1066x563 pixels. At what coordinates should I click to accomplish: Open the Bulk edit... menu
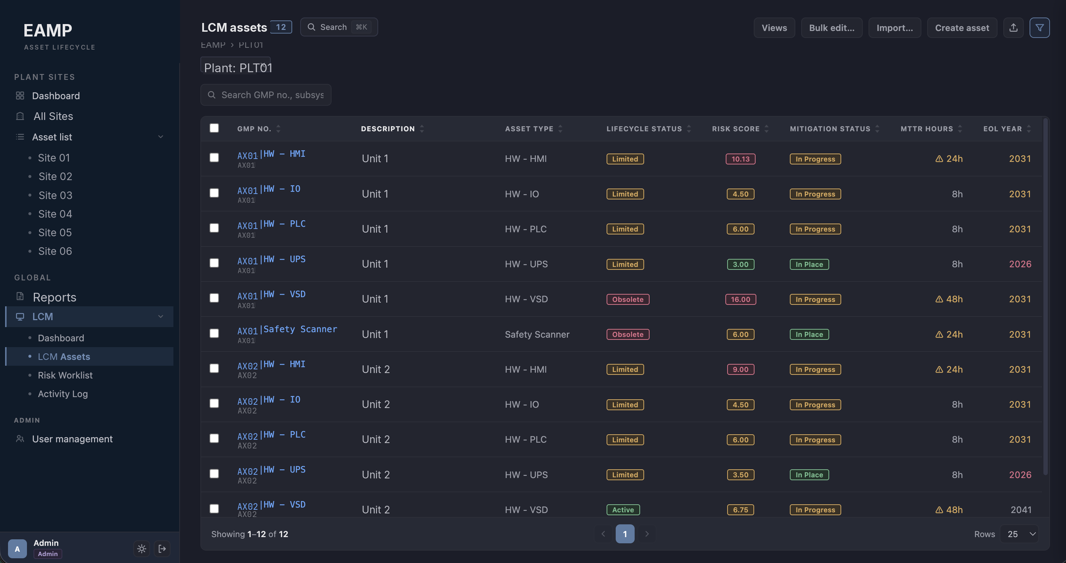(832, 28)
